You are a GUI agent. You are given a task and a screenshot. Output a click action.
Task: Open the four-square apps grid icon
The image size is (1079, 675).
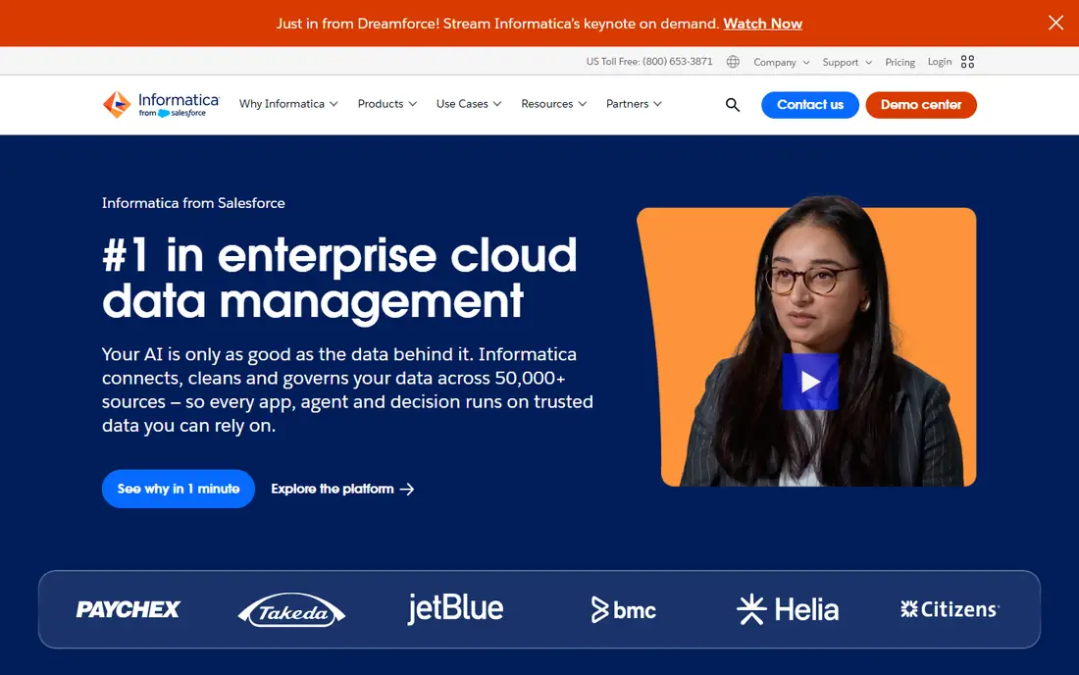(967, 61)
